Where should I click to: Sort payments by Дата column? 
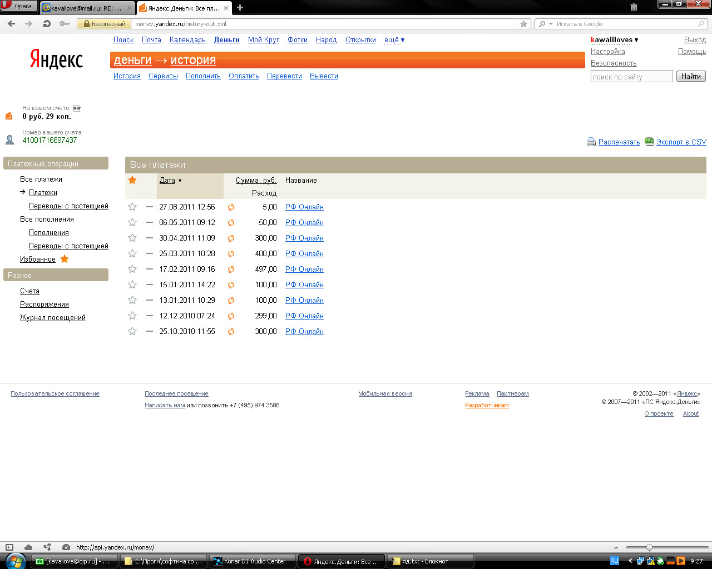coord(167,181)
